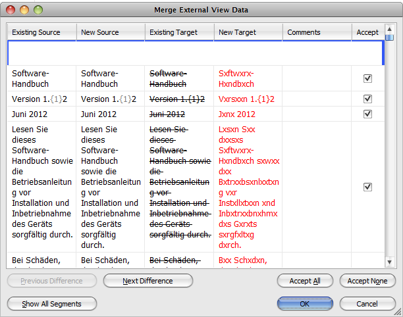Uncheck Accept for the Software-Handbuch row

(x=367, y=78)
